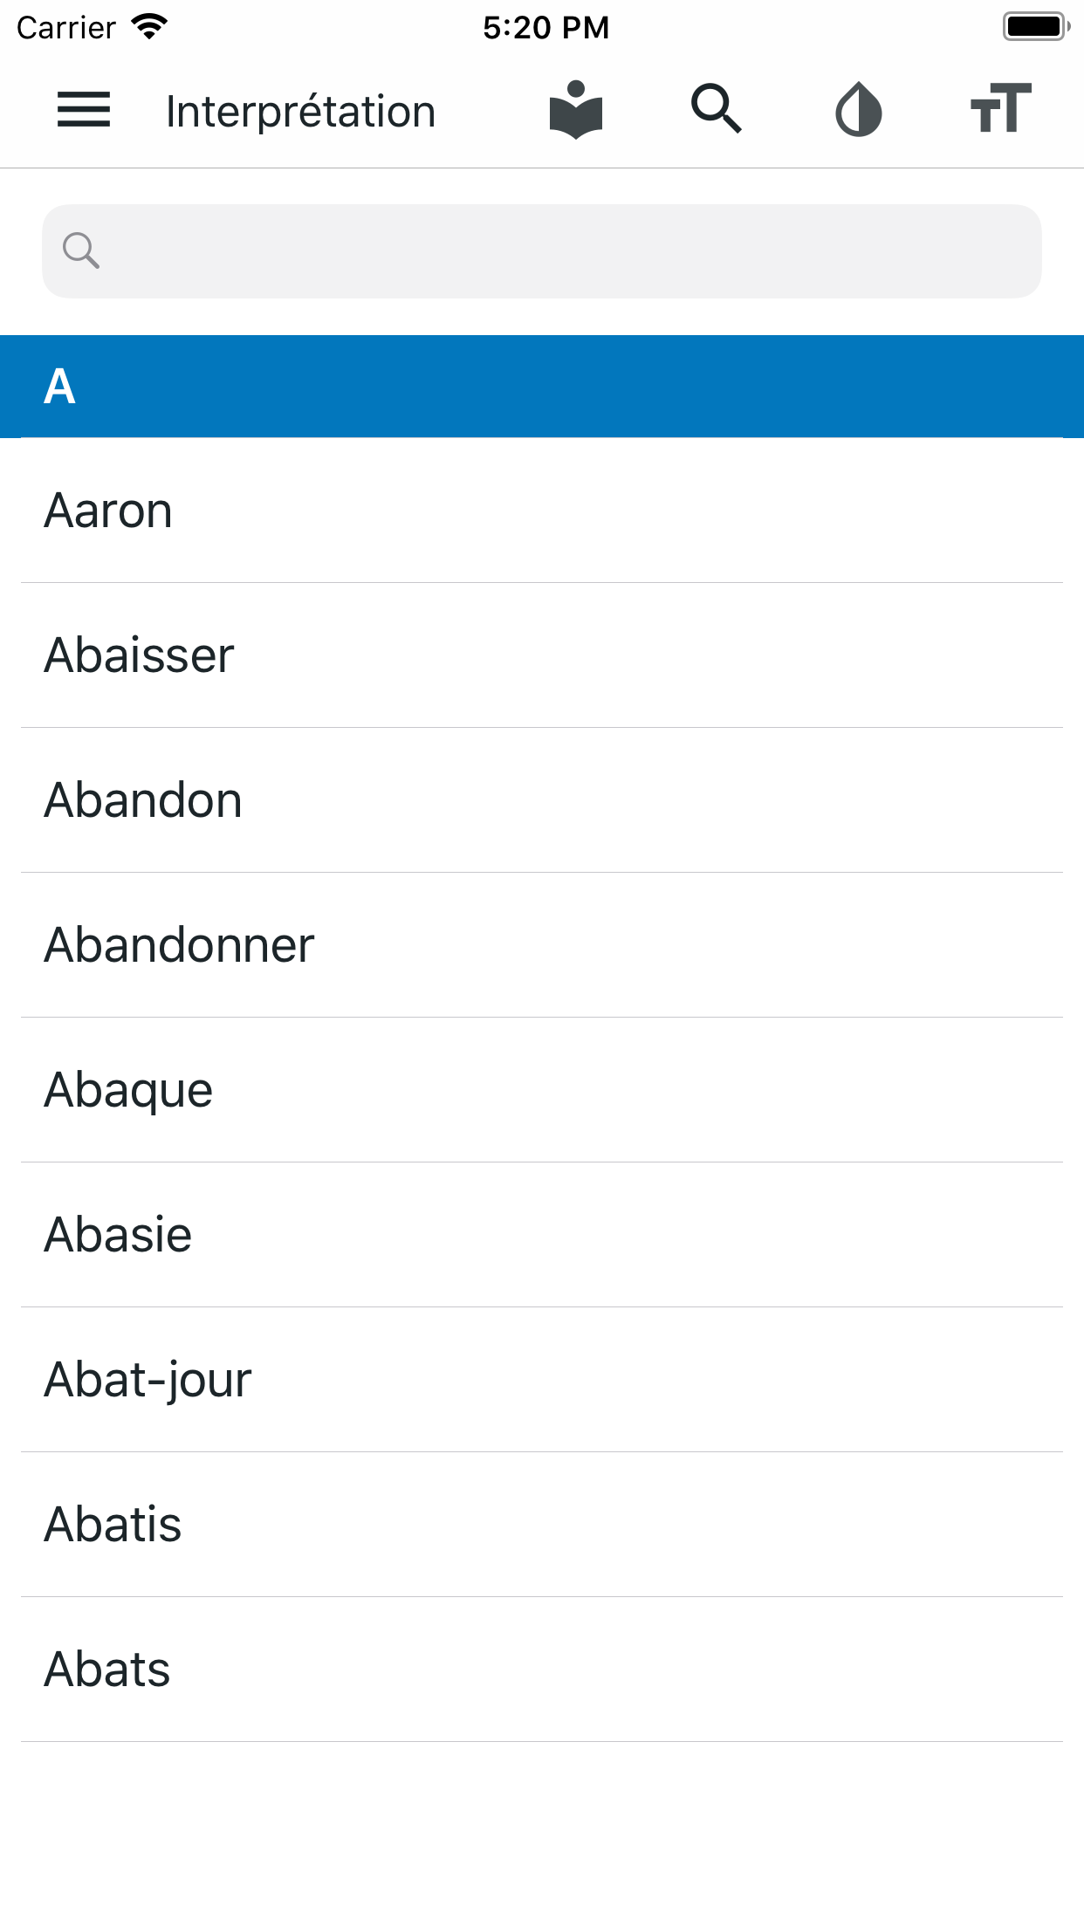Toggle the night mode droplet icon

click(859, 111)
